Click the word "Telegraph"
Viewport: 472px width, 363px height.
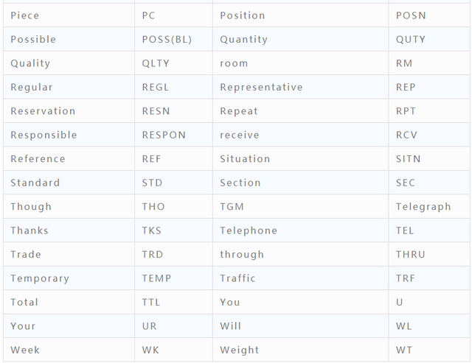click(x=423, y=207)
